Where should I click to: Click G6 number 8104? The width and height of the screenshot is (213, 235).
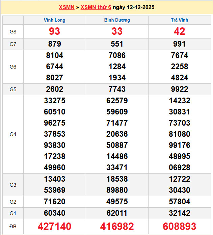point(54,55)
